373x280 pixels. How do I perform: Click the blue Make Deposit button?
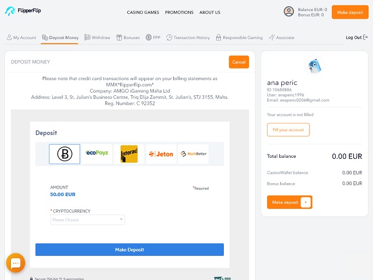(x=129, y=249)
